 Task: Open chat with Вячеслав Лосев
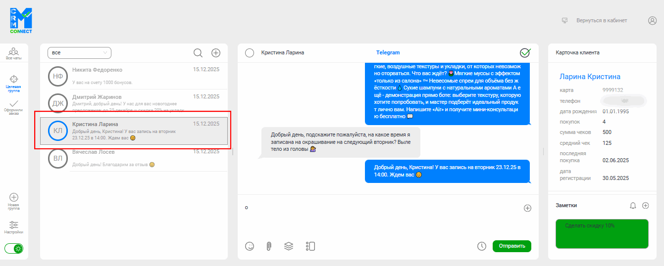click(x=134, y=158)
